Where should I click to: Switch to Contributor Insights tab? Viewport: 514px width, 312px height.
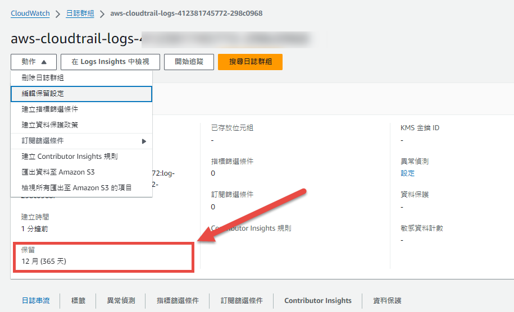coord(318,301)
